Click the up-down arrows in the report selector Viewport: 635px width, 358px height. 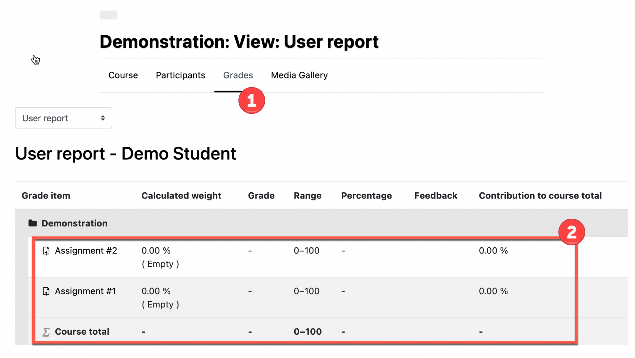(102, 118)
